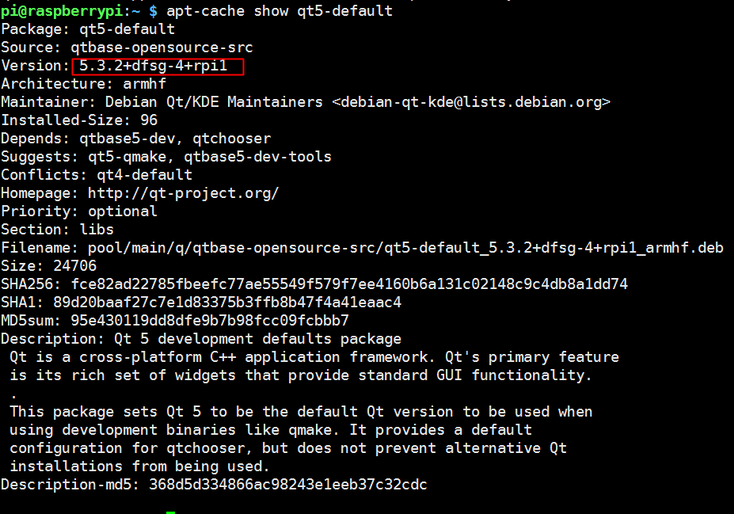This screenshot has width=734, height=514.
Task: Click the debian-qt-kde maintainer email address
Action: [471, 102]
